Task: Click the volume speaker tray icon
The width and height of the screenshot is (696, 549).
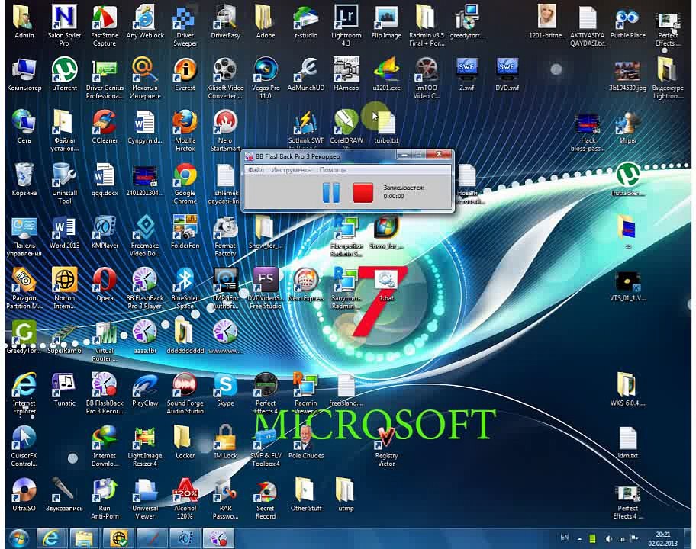Action: pyautogui.click(x=608, y=539)
